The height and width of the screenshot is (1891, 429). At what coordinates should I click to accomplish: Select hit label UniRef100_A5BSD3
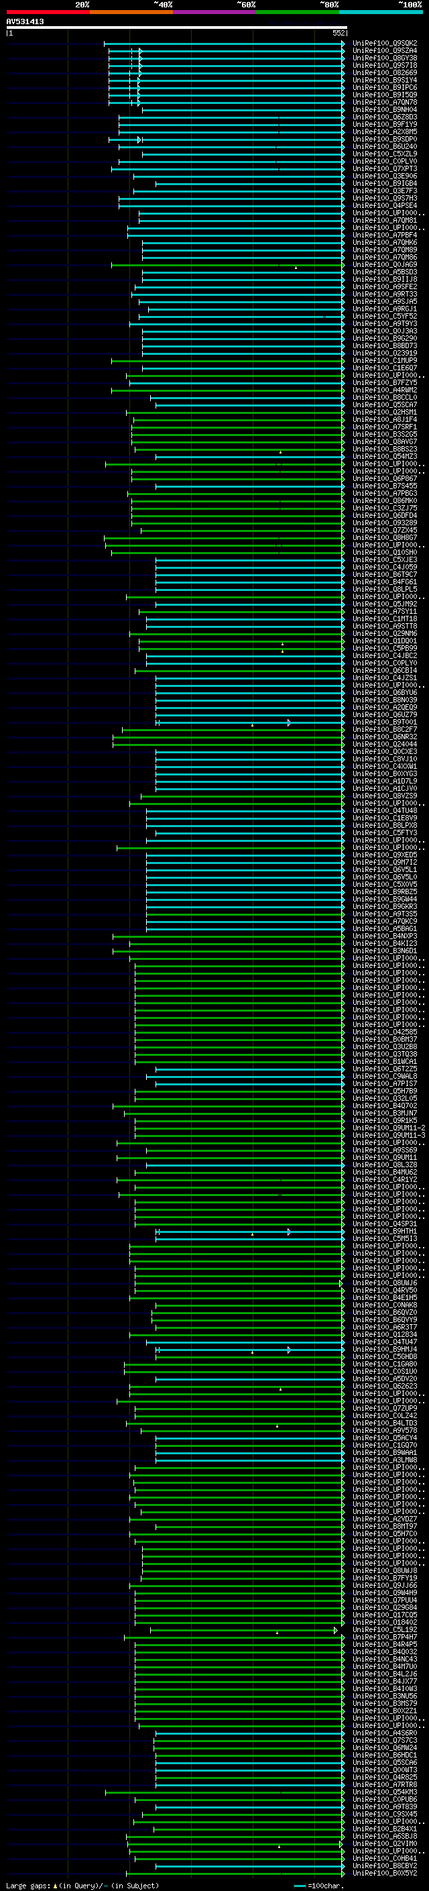tap(385, 272)
